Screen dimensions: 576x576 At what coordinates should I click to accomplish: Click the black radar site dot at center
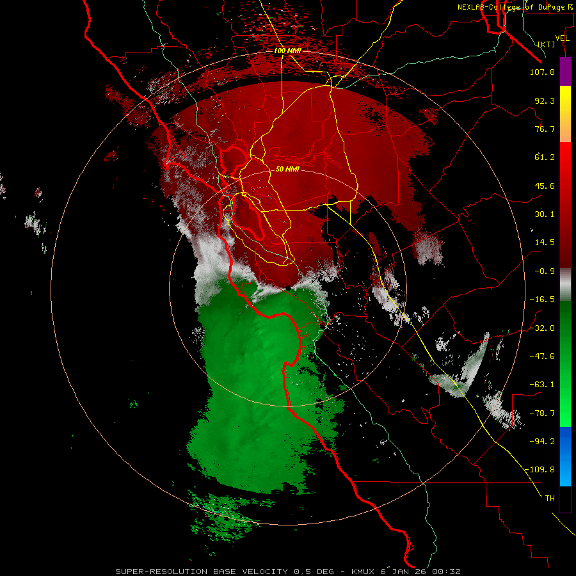click(288, 288)
